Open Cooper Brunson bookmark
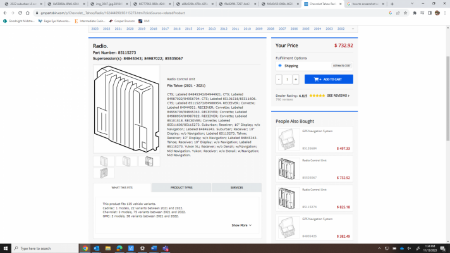The image size is (450, 253). [x=122, y=21]
